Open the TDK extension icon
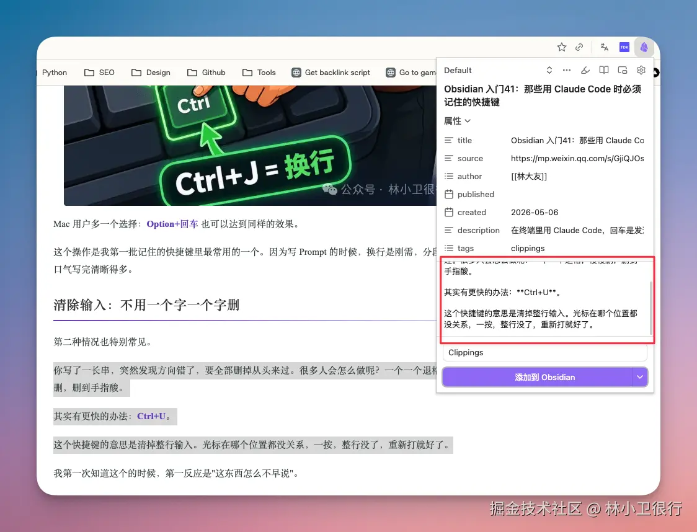Viewport: 697px width, 532px height. pos(624,47)
